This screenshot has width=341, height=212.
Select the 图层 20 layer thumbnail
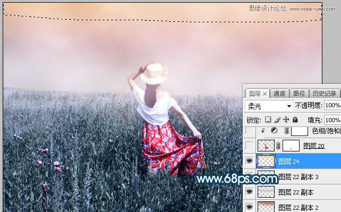pos(266,146)
